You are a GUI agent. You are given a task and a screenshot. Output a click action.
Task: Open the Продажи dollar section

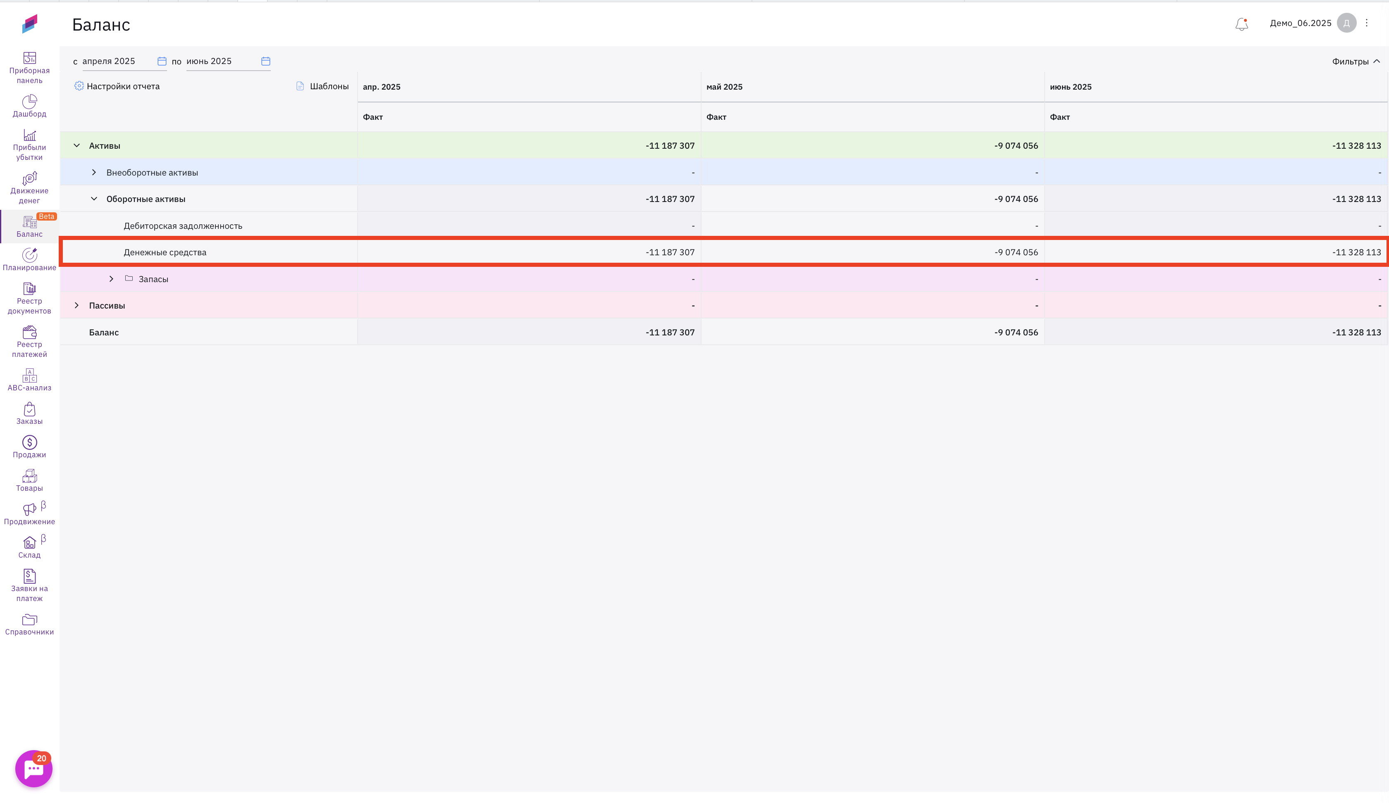coord(29,447)
